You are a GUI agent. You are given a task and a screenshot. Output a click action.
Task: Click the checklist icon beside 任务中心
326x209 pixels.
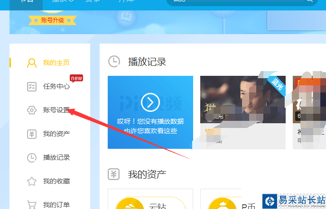32,87
